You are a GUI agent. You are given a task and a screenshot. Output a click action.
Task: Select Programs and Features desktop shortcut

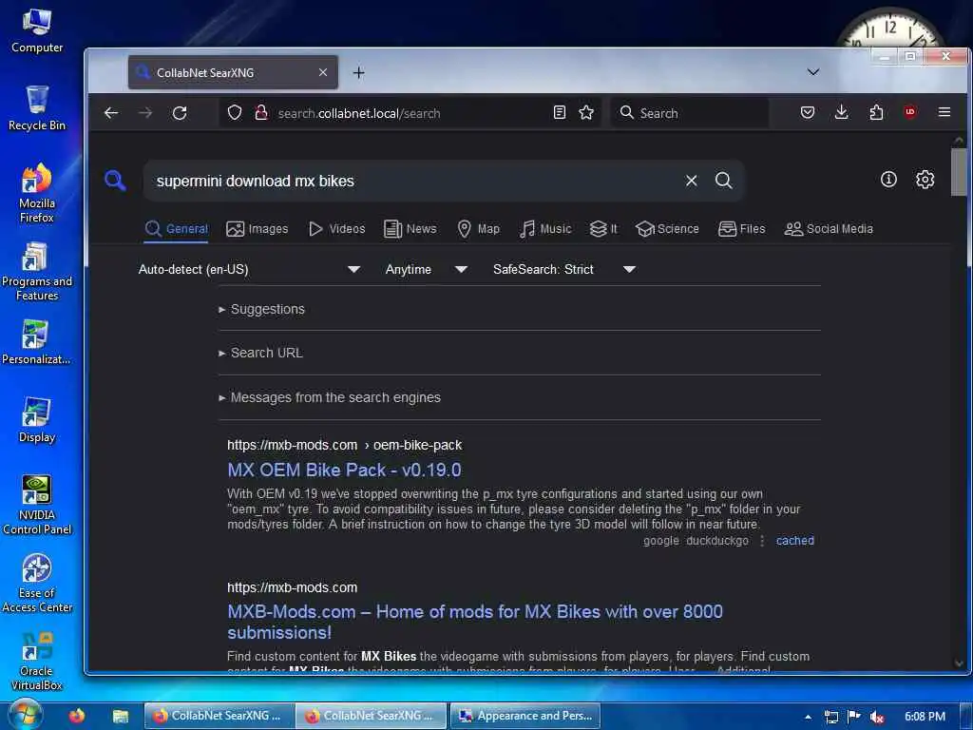37,271
